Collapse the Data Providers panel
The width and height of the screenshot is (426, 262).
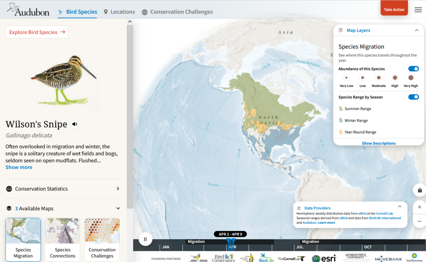point(400,207)
